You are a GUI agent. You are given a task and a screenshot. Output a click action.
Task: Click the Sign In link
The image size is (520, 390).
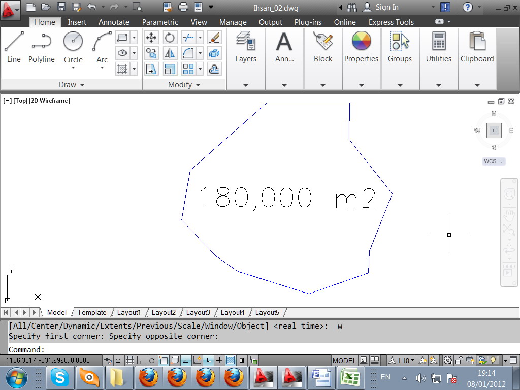(387, 7)
